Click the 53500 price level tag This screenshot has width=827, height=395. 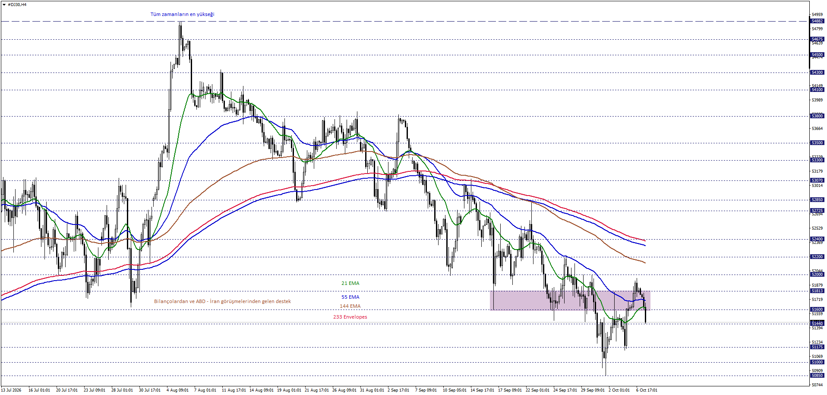pyautogui.click(x=817, y=143)
